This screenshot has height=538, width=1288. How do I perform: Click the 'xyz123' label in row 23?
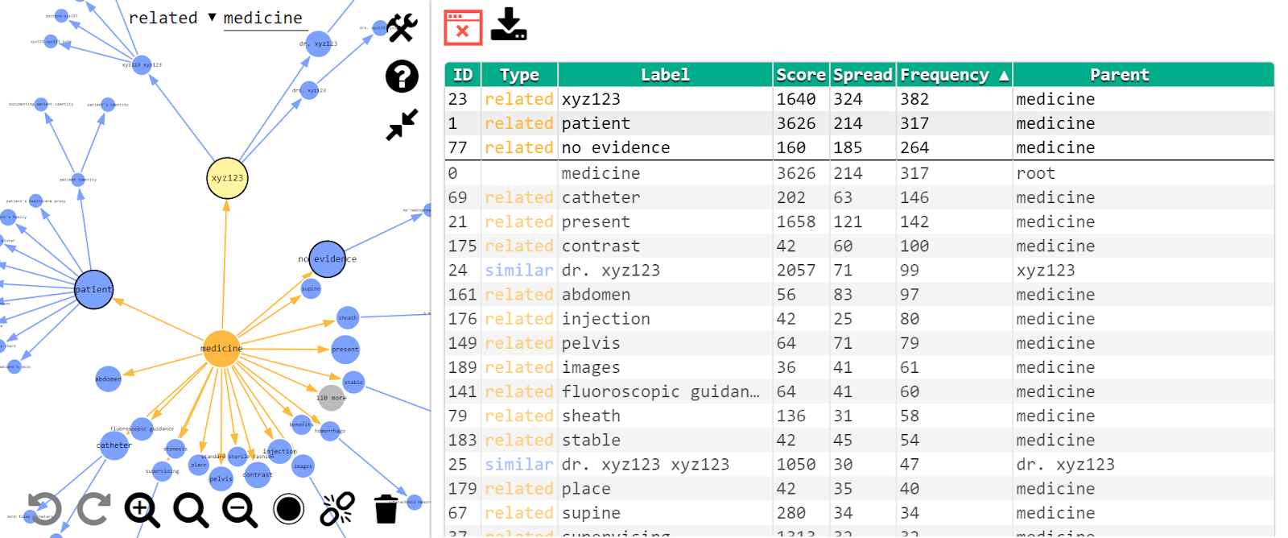pos(591,99)
